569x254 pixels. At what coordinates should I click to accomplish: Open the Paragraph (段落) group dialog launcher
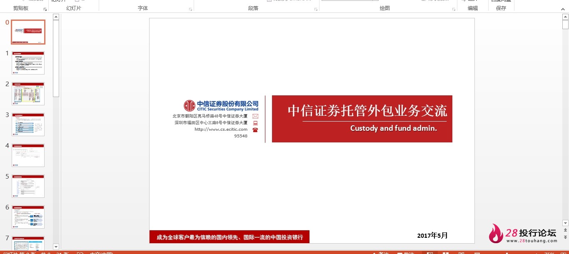click(x=316, y=9)
